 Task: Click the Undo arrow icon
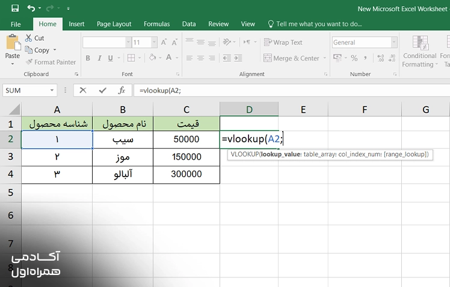(x=31, y=8)
